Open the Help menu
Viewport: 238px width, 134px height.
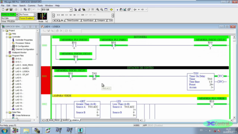click(x=57, y=6)
